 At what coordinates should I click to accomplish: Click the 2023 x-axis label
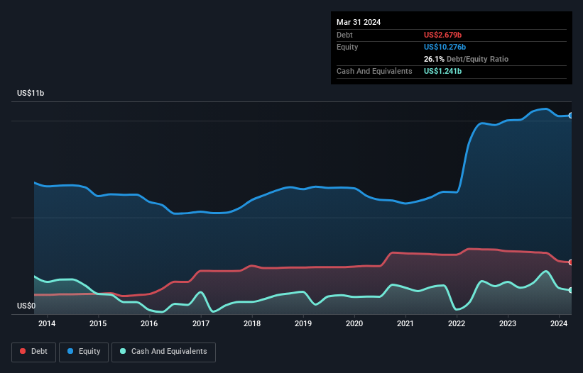508,323
